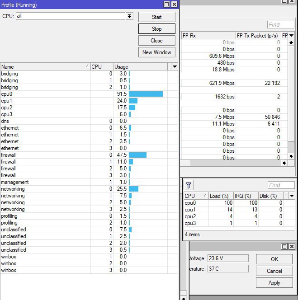Open a New Window of Profile
The height and width of the screenshot is (300, 298).
point(156,52)
